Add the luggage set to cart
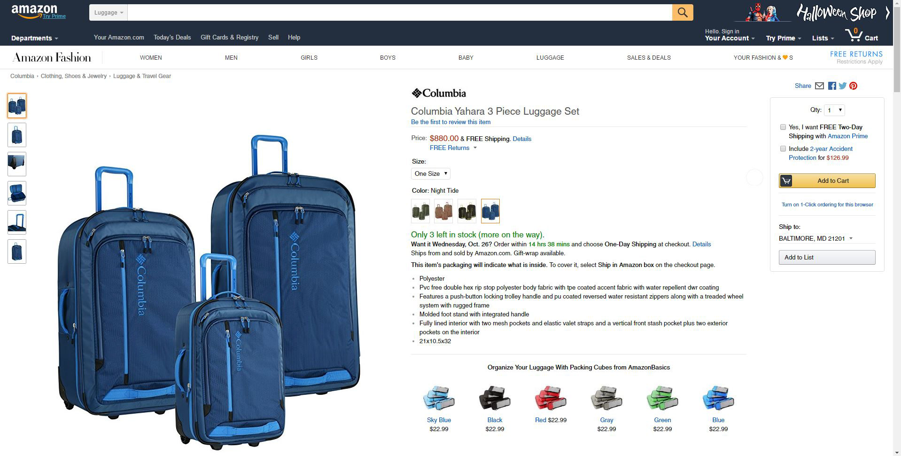The height and width of the screenshot is (456, 901). click(827, 181)
